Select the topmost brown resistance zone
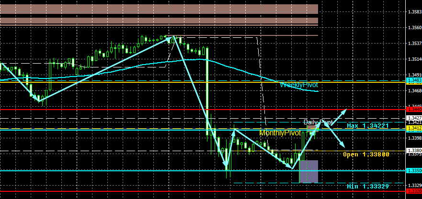422x199 pixels. click(x=159, y=9)
